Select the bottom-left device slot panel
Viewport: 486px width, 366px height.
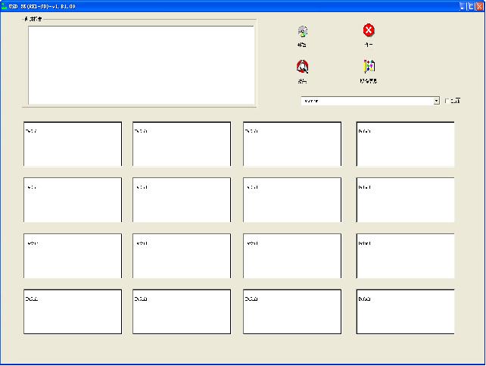tap(73, 311)
